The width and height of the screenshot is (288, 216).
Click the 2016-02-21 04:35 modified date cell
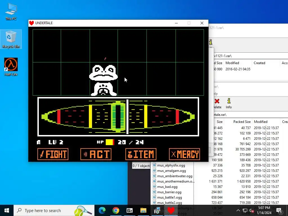tap(238, 69)
